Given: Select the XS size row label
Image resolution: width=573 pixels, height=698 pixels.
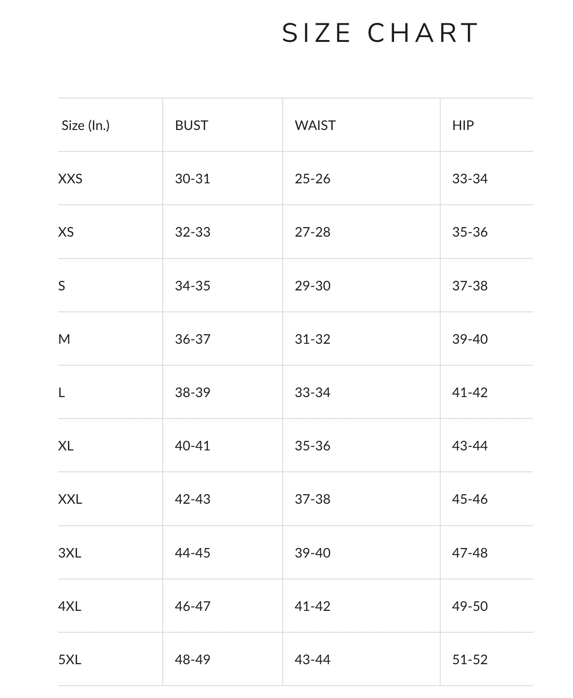Looking at the screenshot, I should pos(66,232).
